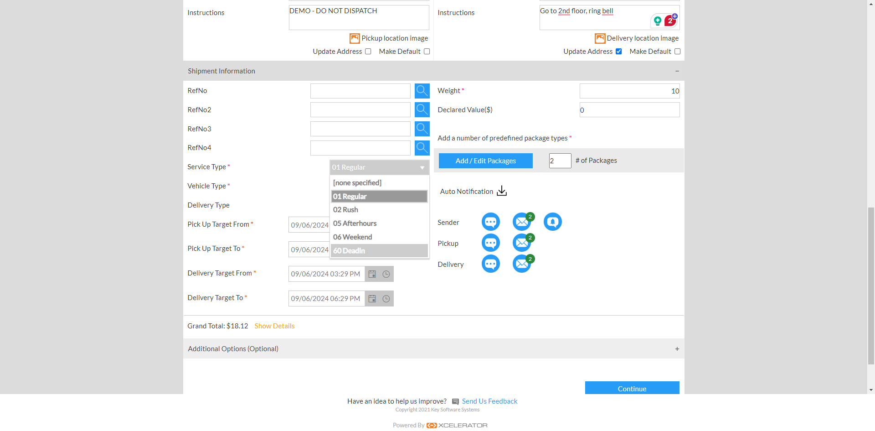This screenshot has height=431, width=875.
Task: Click the Weight input field
Action: pos(630,91)
